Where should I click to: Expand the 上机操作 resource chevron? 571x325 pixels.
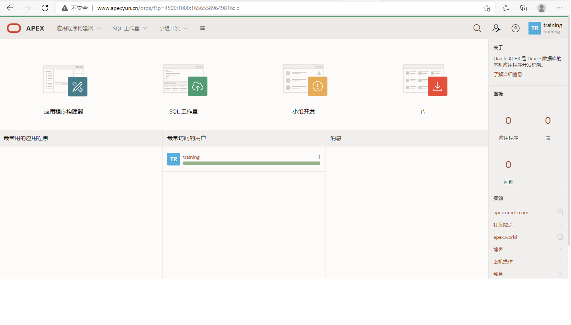point(560,262)
